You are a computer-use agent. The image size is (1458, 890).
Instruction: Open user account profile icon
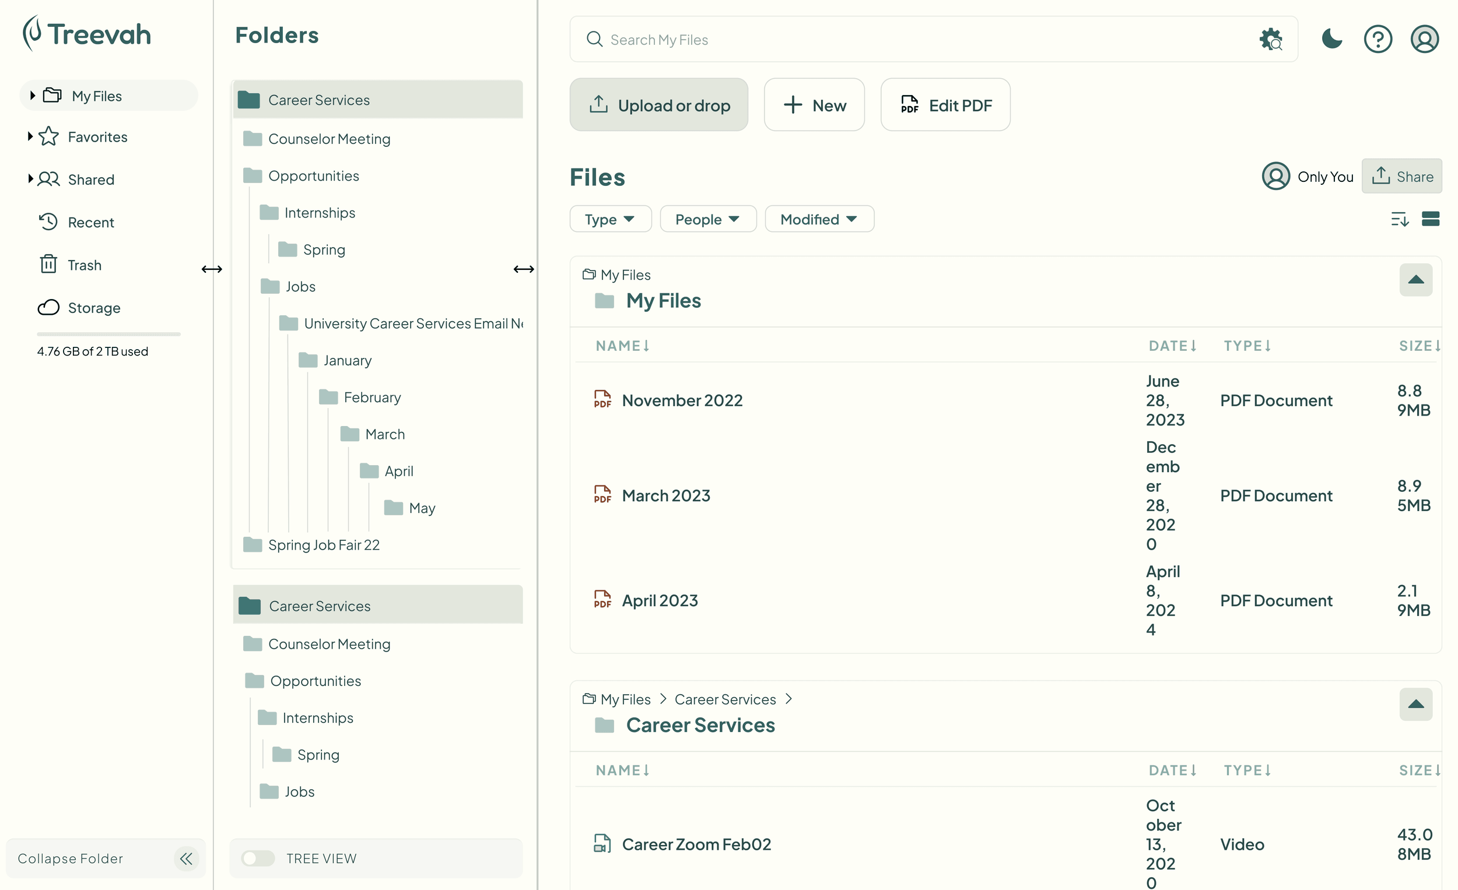[1424, 39]
